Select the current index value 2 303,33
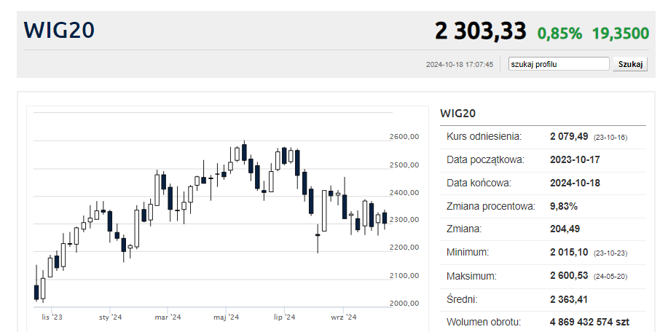660x332 pixels. tap(480, 31)
